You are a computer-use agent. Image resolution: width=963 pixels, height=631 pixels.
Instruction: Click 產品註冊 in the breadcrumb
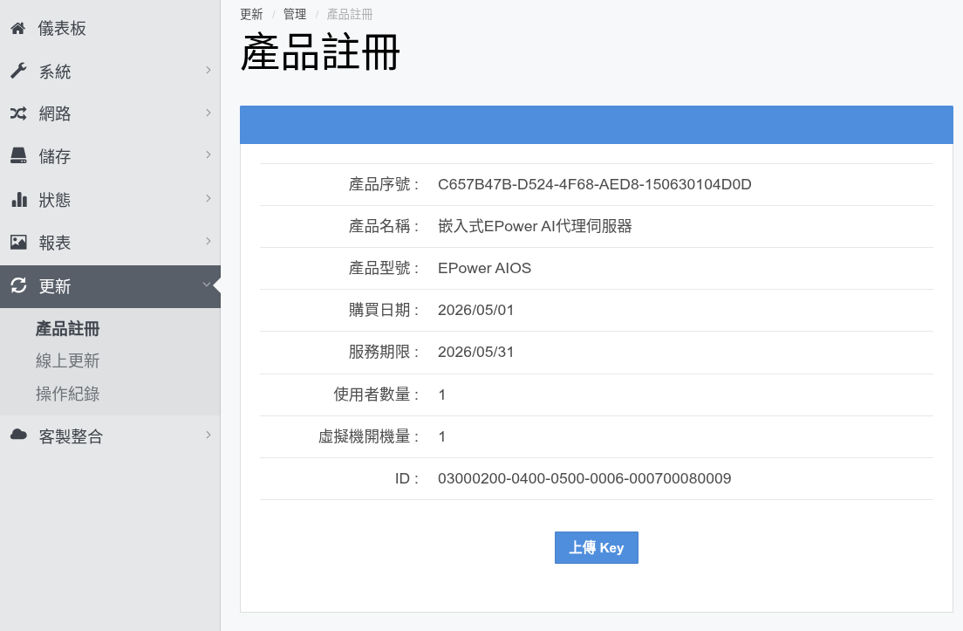[x=350, y=14]
